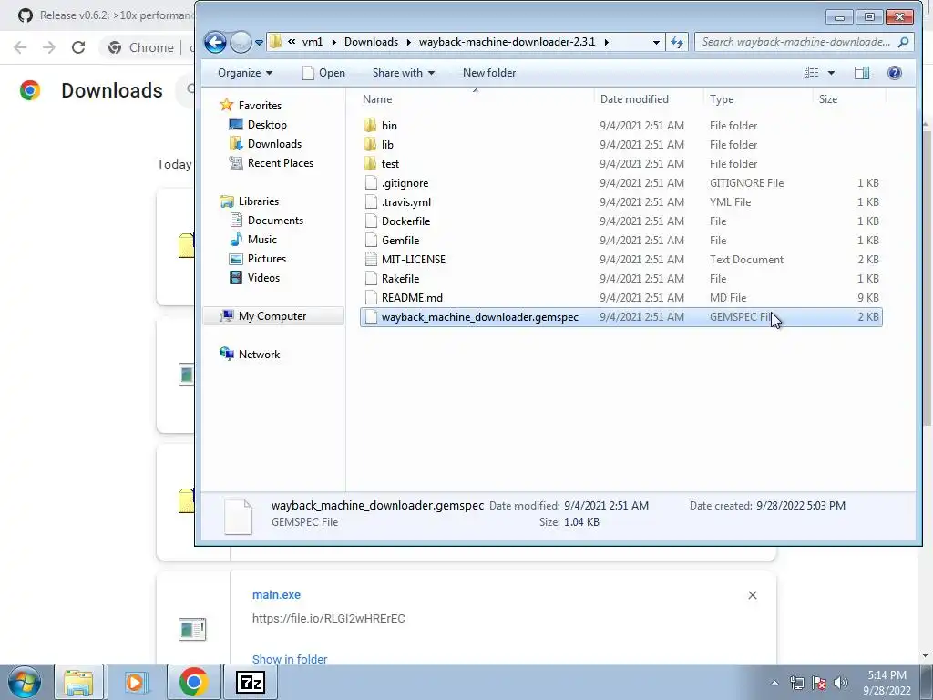Open the Explorer Help icon
Image resolution: width=933 pixels, height=700 pixels.
click(x=895, y=73)
